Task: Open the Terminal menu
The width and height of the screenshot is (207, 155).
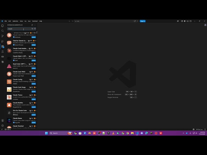Action: pos(35,21)
